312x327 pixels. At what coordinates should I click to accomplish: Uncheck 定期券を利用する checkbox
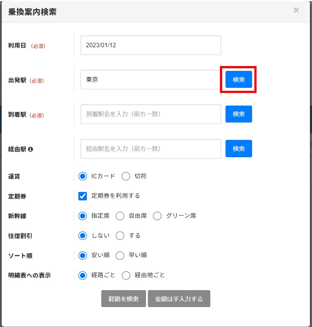82,196
